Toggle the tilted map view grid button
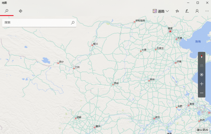211x134 pixels. (x=202, y=66)
